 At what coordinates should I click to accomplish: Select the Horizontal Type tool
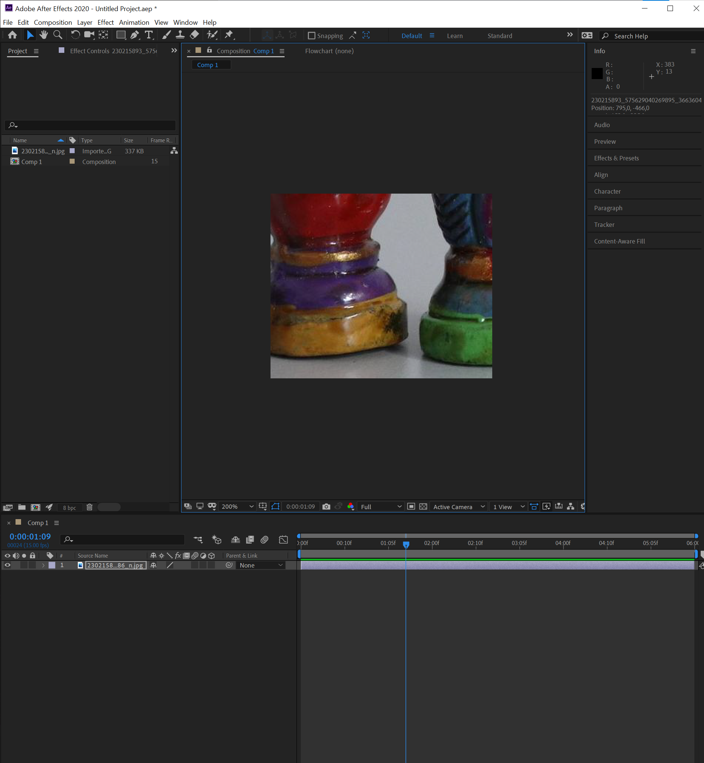(149, 35)
